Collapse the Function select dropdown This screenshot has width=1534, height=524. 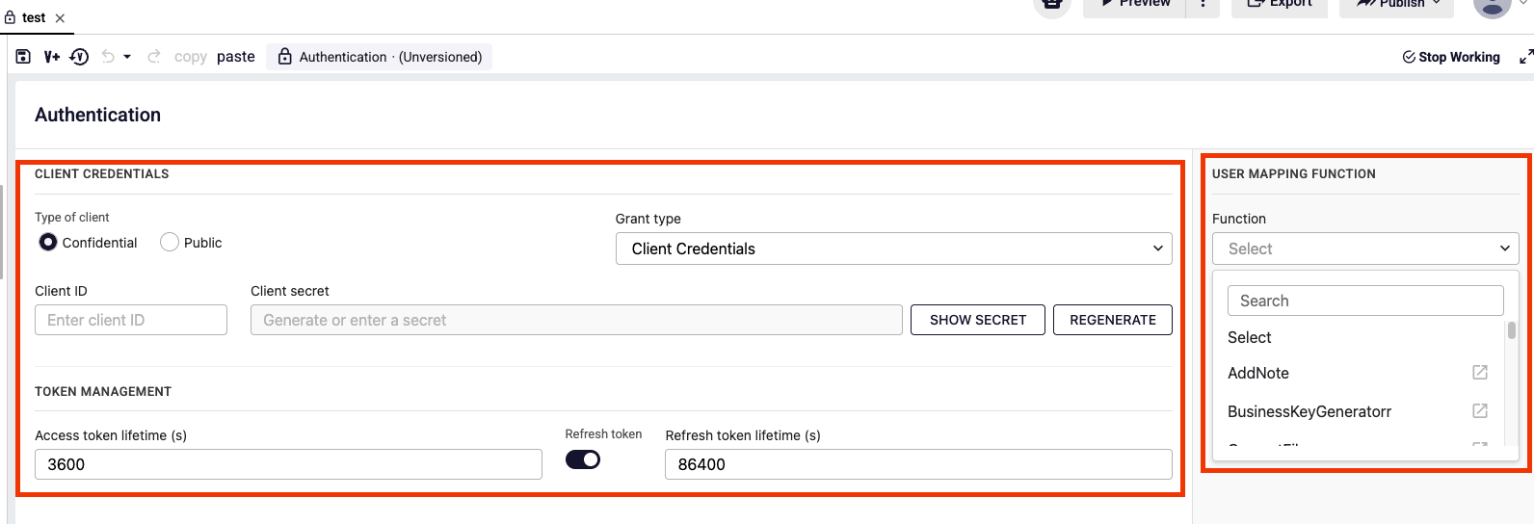pyautogui.click(x=1365, y=249)
